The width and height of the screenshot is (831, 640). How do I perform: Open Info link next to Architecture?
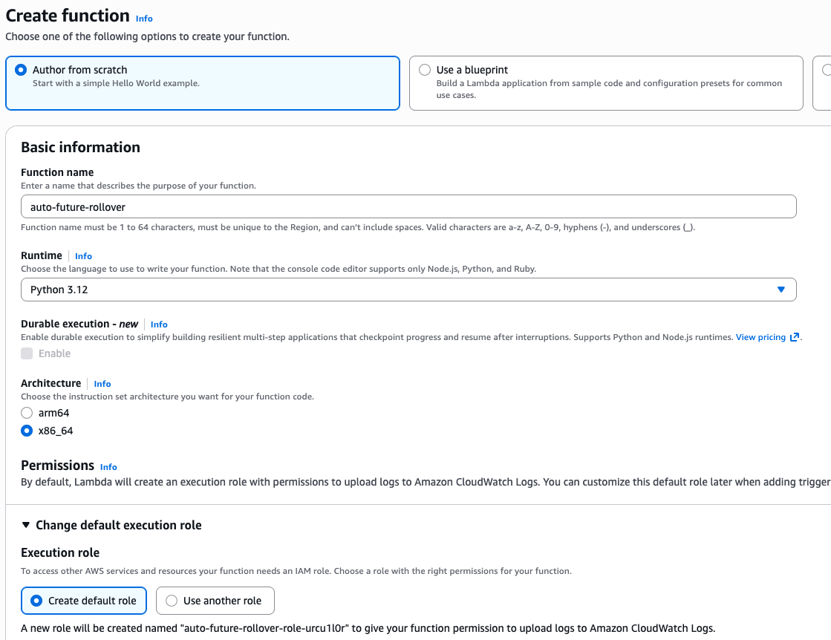pos(102,384)
